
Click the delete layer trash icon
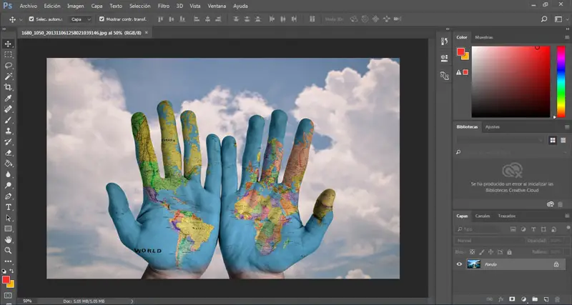(x=557, y=298)
